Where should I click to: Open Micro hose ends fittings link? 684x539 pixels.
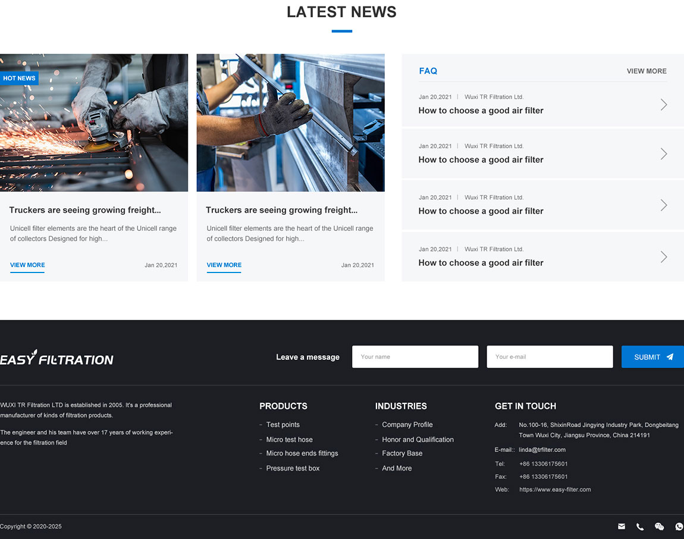302,453
